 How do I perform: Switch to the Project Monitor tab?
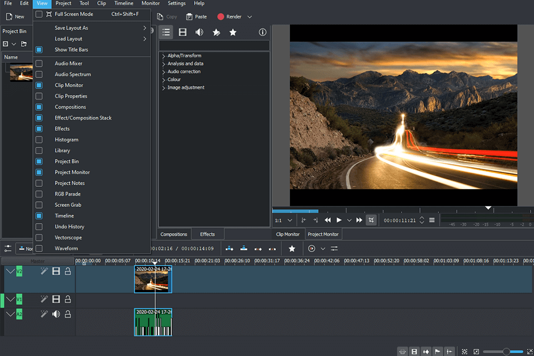[323, 234]
